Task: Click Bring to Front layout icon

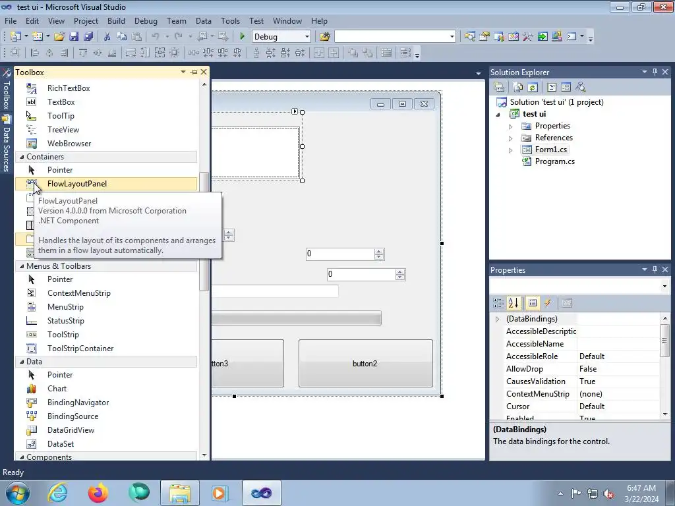Action: [x=353, y=53]
